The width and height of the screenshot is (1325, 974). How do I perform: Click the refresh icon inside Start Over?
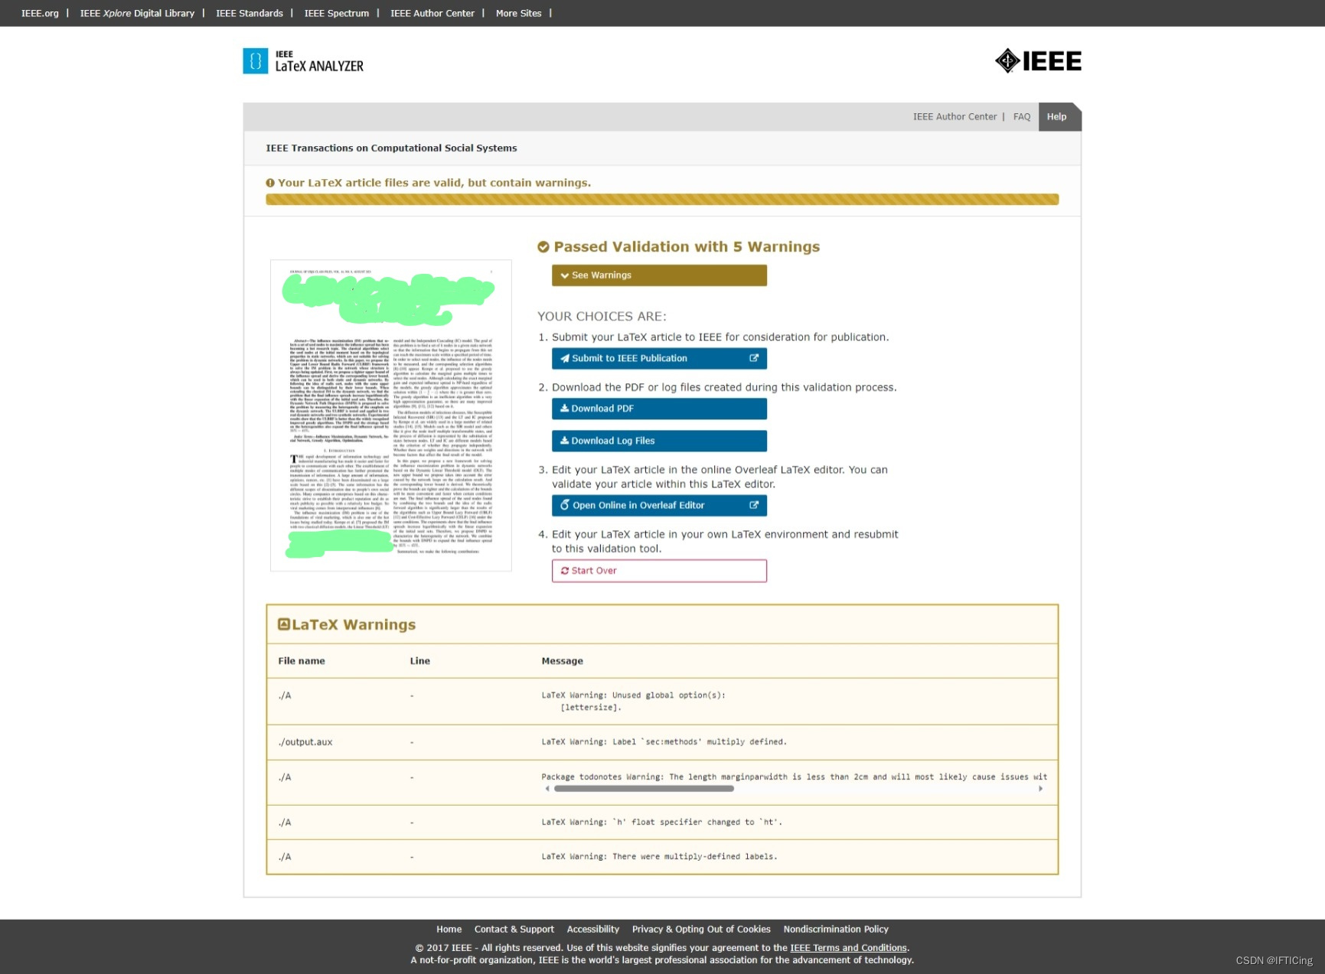pyautogui.click(x=564, y=570)
